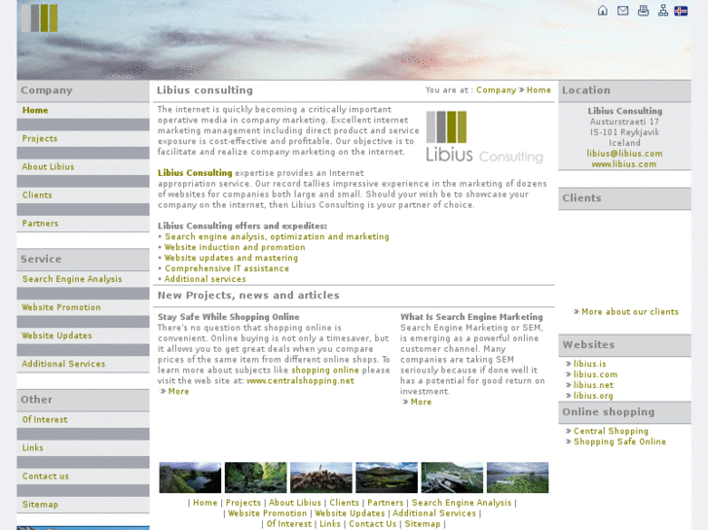The width and height of the screenshot is (708, 530).
Task: Open Of Interest in Other sidebar
Action: click(x=45, y=419)
